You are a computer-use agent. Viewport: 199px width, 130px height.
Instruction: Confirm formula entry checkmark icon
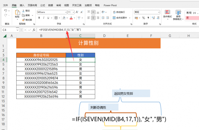pos(30,30)
